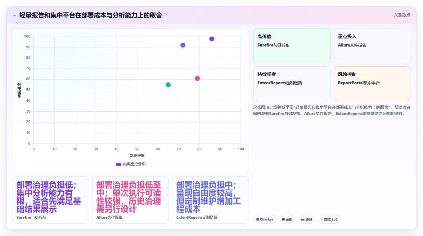Select the 进度 tag chip
Screen dimensions: 423x236
pyautogui.click(x=307, y=219)
